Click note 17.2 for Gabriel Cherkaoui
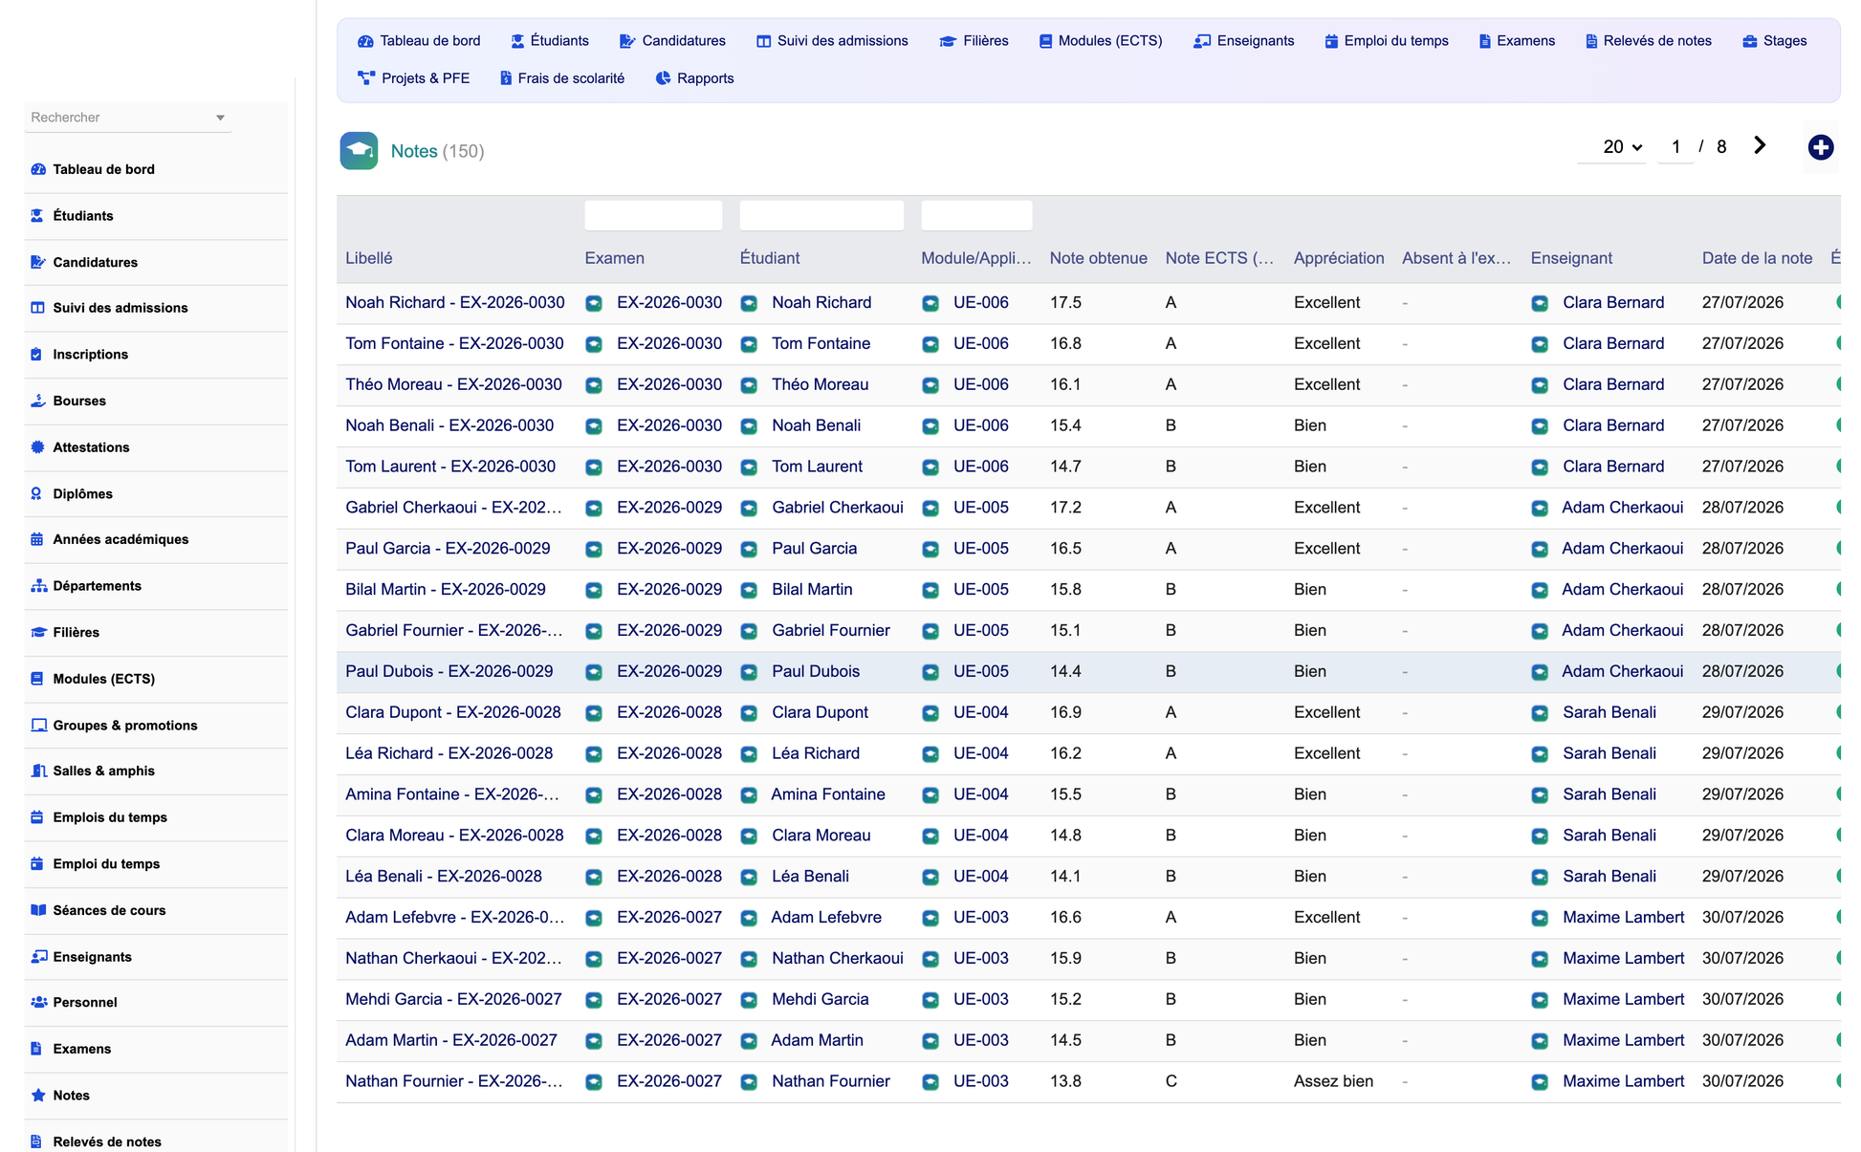 tap(1065, 508)
